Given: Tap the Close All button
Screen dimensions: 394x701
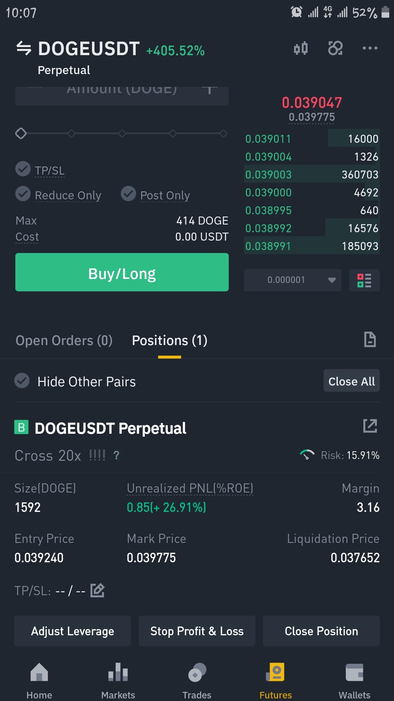Looking at the screenshot, I should (352, 381).
